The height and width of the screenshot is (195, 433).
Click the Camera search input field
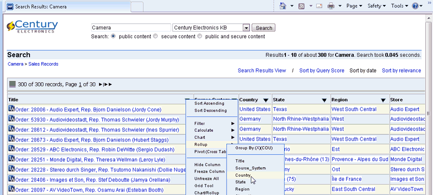click(131, 27)
